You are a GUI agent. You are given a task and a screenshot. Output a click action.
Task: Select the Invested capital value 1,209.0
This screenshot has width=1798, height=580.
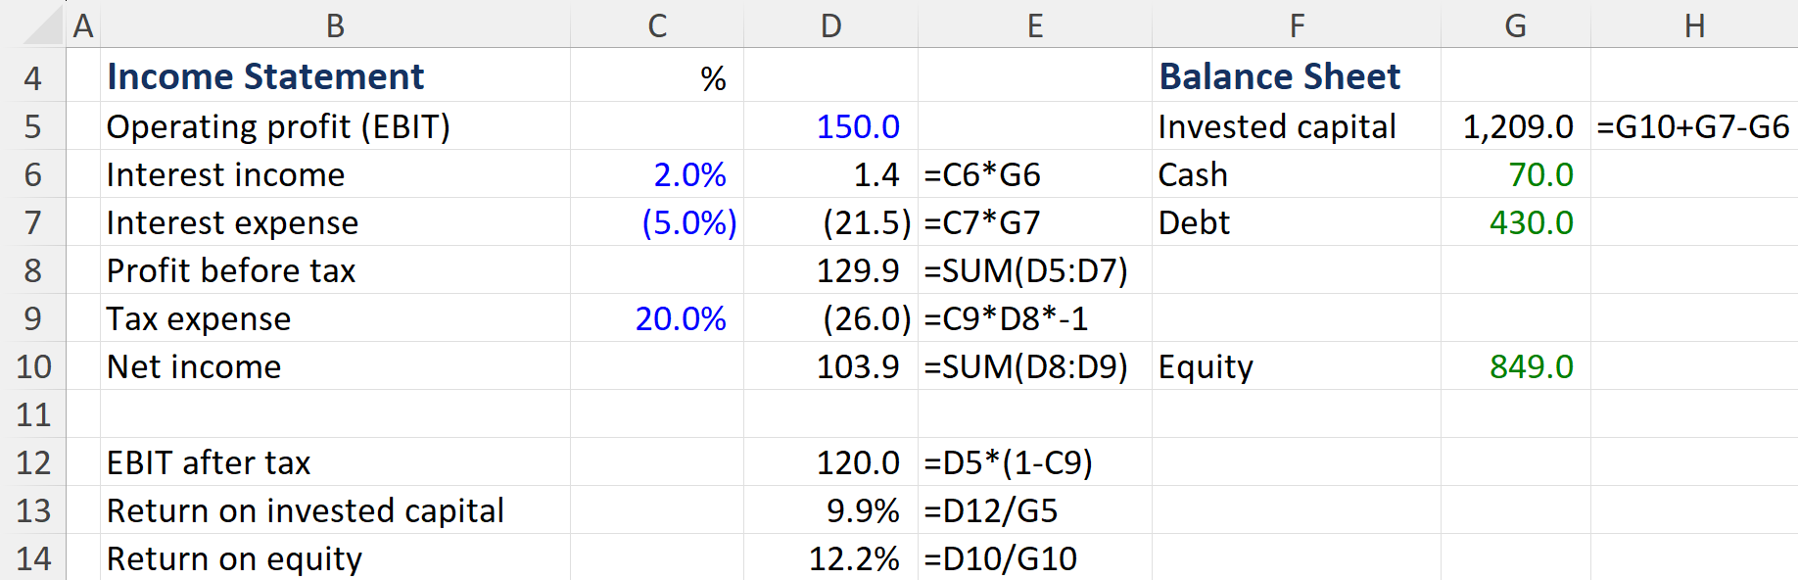[x=1517, y=126]
